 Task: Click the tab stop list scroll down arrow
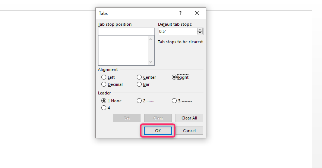point(151,62)
